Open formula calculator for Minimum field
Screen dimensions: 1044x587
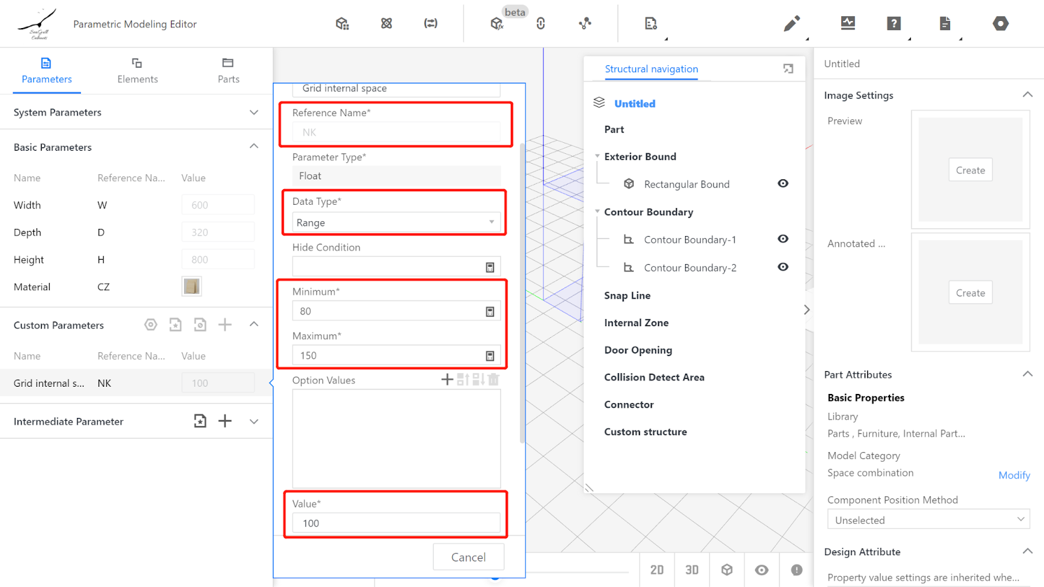(x=490, y=312)
